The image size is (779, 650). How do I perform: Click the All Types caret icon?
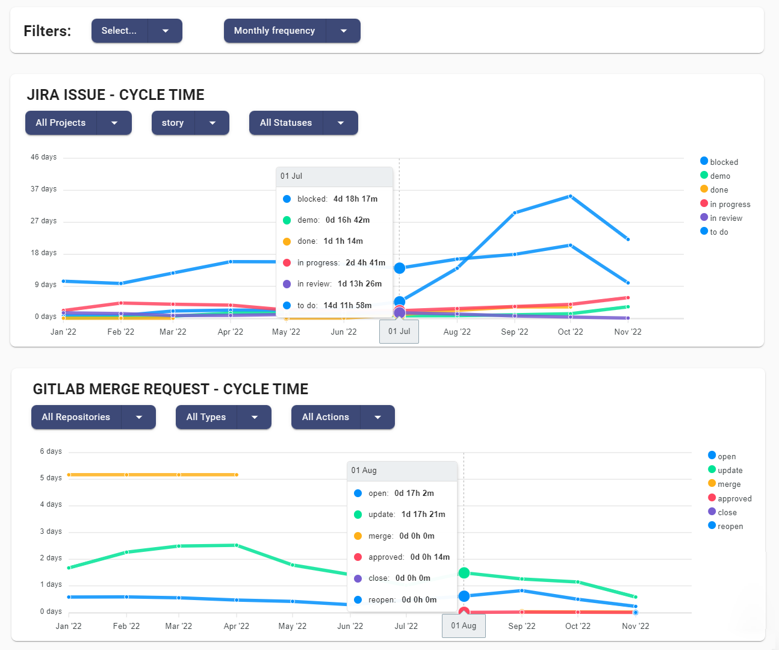pos(254,417)
